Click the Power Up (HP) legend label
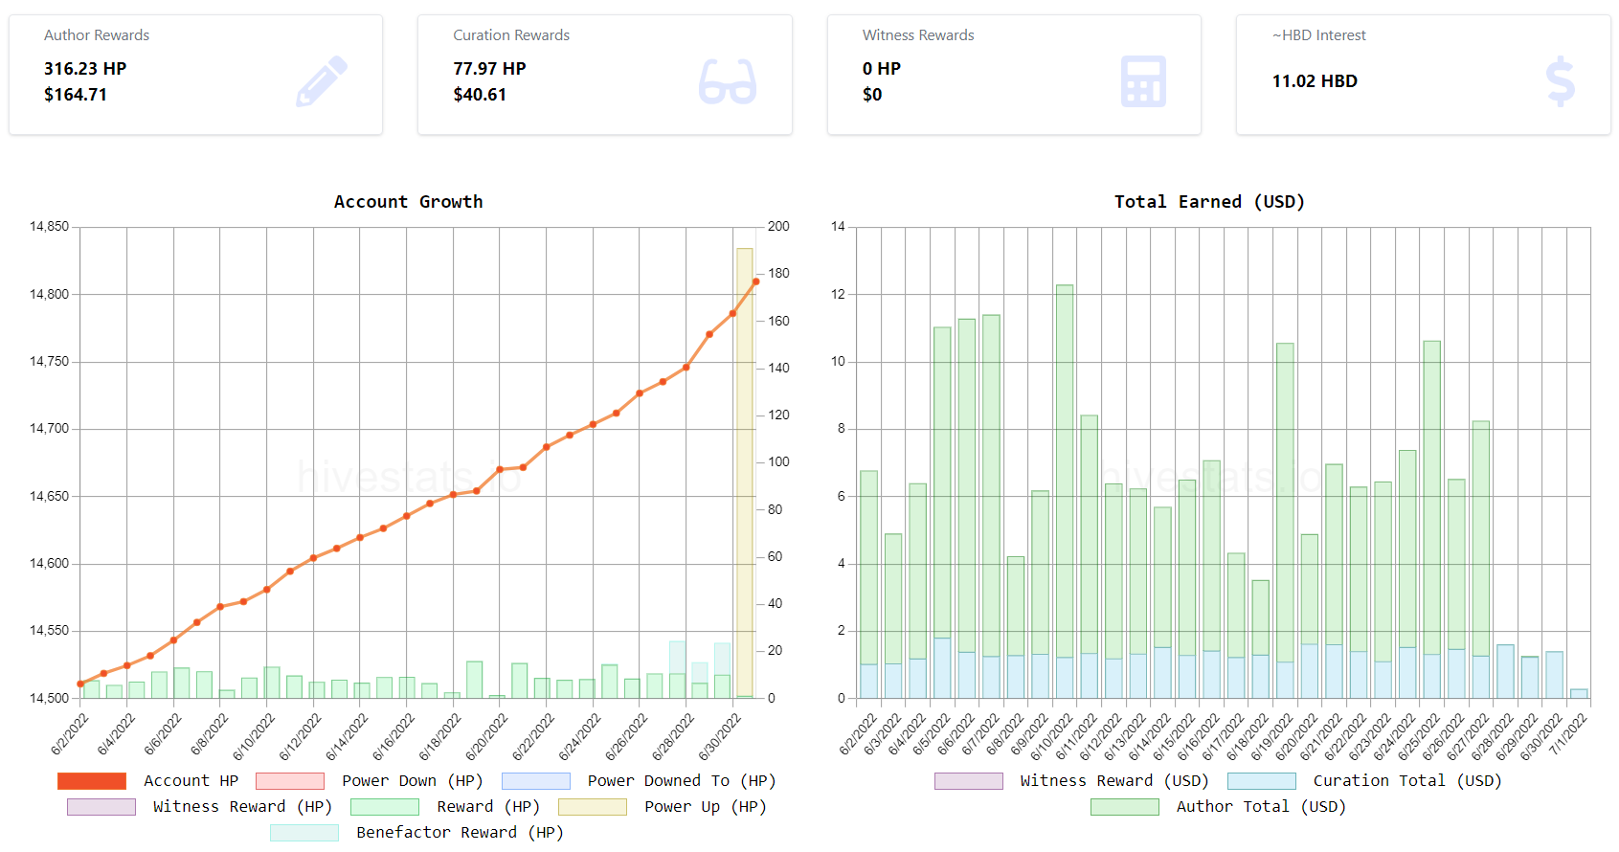Viewport: 1619px width, 852px height. click(x=706, y=807)
